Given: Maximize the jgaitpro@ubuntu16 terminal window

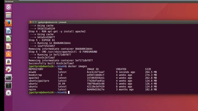Looking at the screenshot, I should coord(36,22).
